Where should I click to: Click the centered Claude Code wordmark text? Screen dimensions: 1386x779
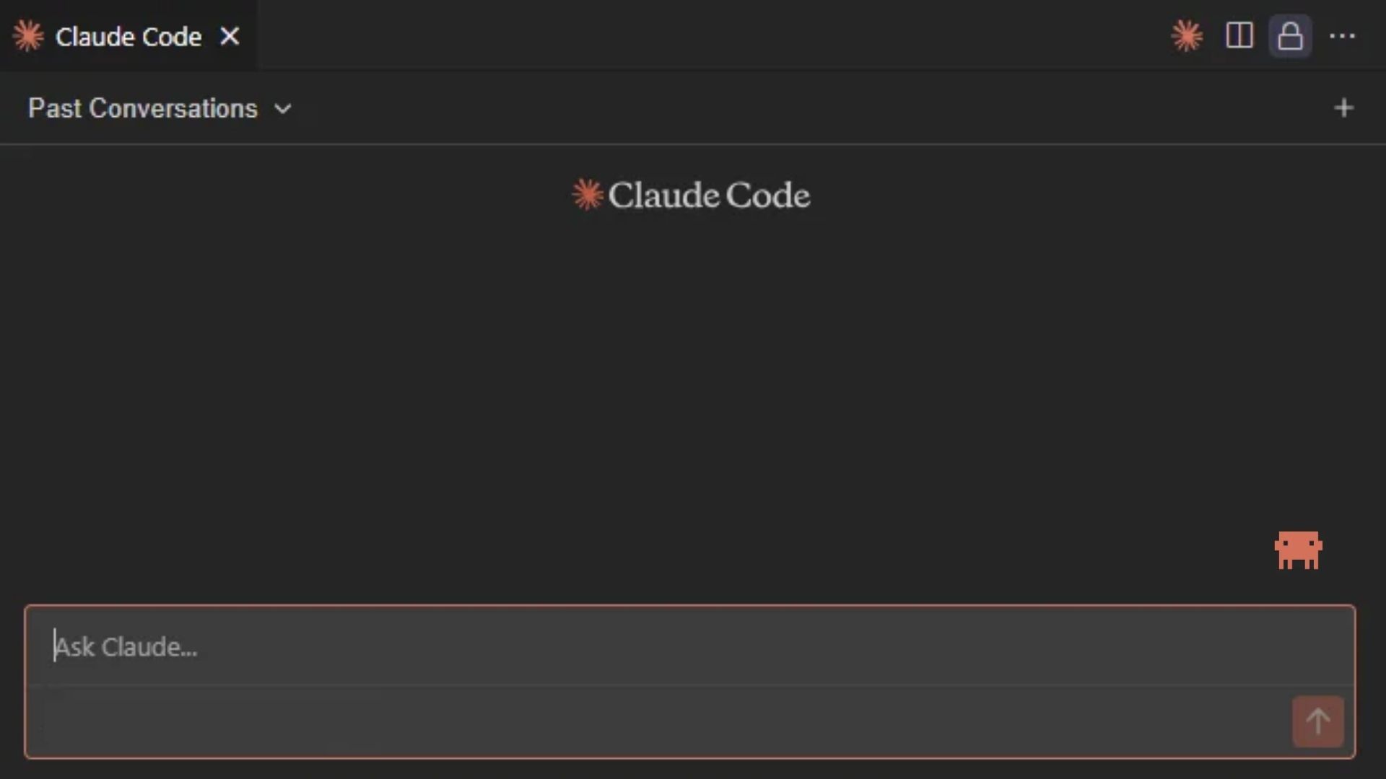709,195
